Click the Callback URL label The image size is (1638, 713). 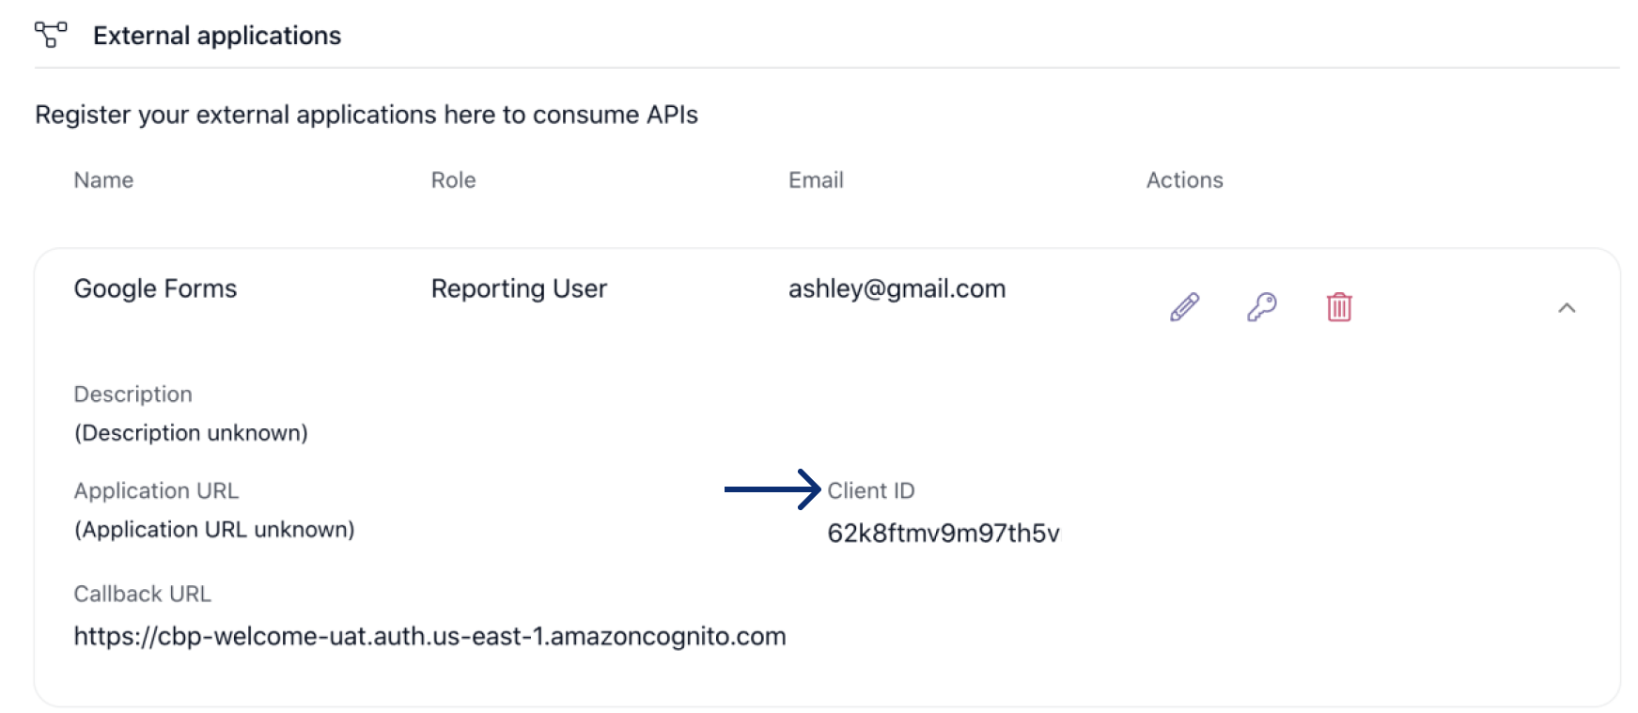tap(142, 594)
